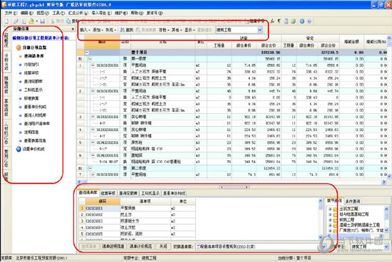392x262 pixels.
Task: Open the 版本号 menu
Action: [x=155, y=13]
